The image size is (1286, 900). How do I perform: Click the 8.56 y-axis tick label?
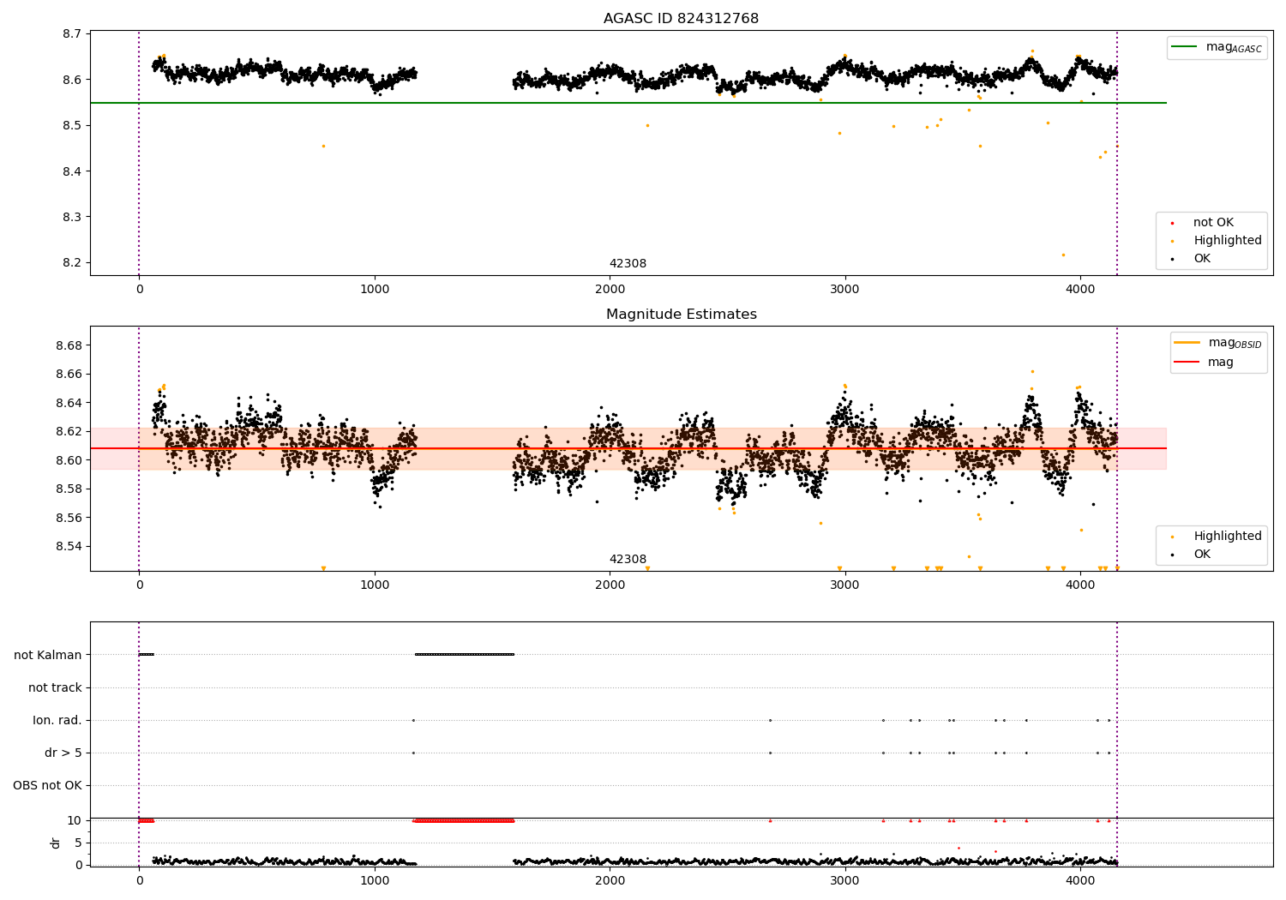pos(69,518)
